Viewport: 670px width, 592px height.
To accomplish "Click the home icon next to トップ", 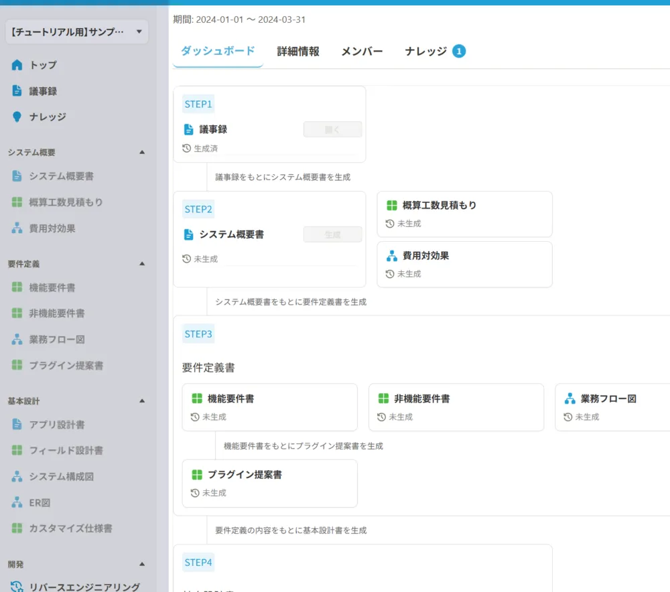I will click(17, 64).
